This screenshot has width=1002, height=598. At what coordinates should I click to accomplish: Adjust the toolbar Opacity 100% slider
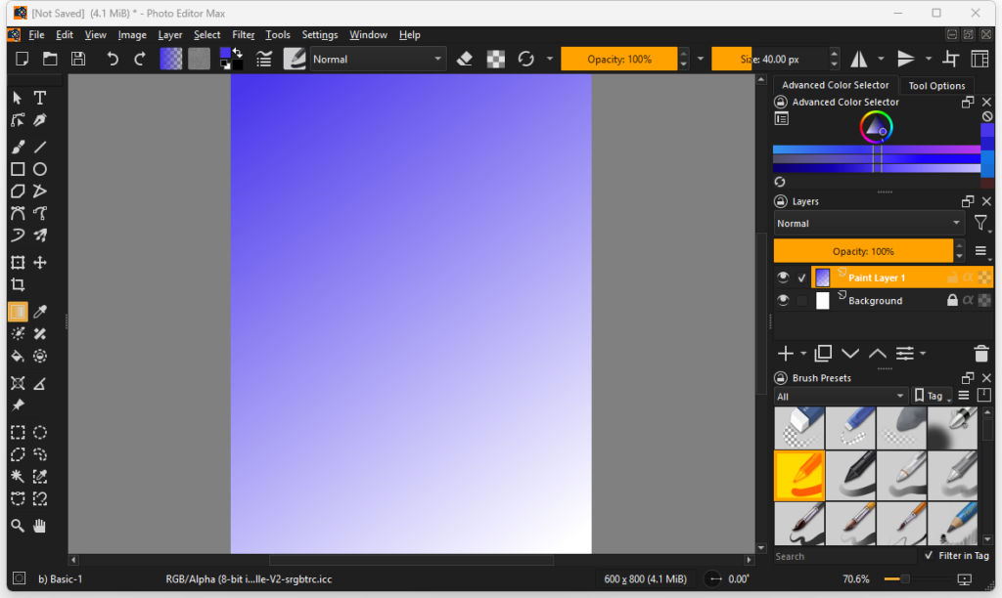coord(618,60)
